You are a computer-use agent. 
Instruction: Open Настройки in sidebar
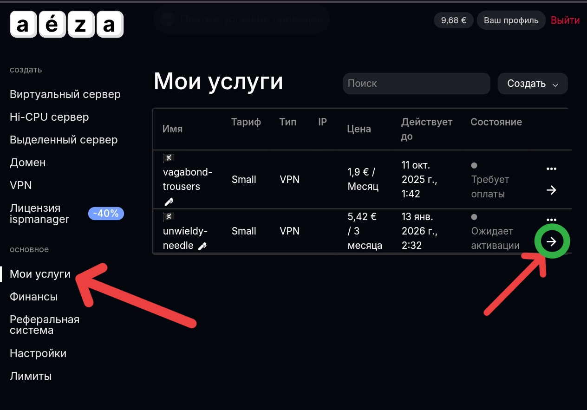point(38,353)
